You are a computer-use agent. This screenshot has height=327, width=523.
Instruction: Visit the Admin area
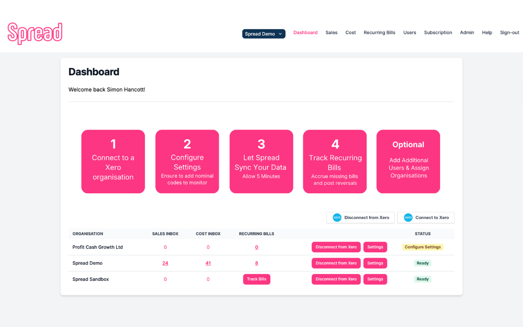tap(467, 32)
